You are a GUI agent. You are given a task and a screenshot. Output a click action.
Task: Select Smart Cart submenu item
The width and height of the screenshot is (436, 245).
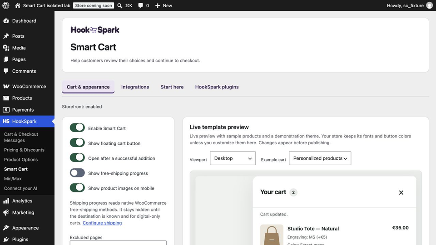pyautogui.click(x=16, y=169)
